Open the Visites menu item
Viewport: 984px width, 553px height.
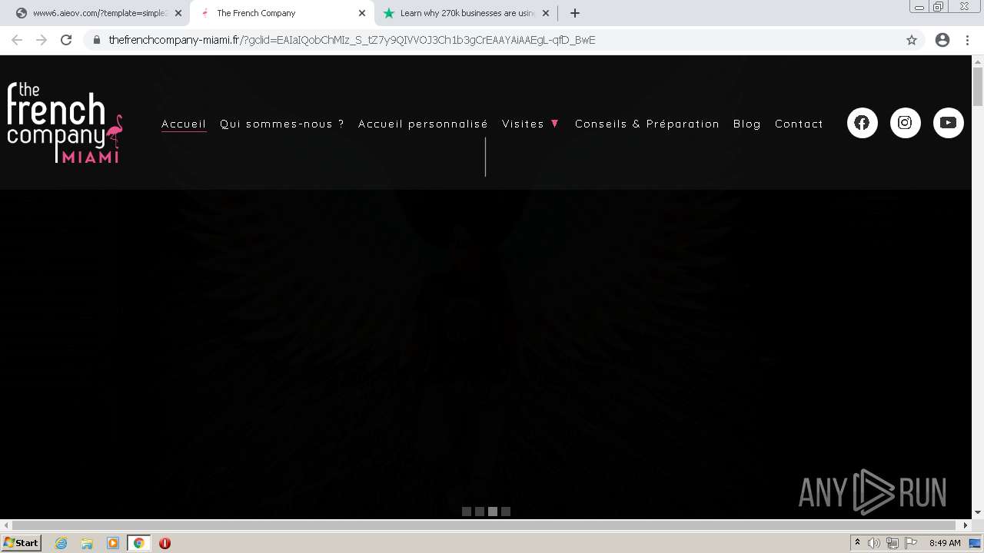[x=523, y=124]
